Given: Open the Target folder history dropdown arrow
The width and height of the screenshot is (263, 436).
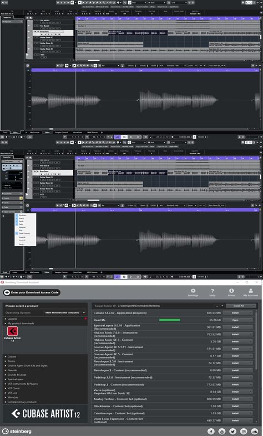Looking at the screenshot, I should [x=222, y=306].
